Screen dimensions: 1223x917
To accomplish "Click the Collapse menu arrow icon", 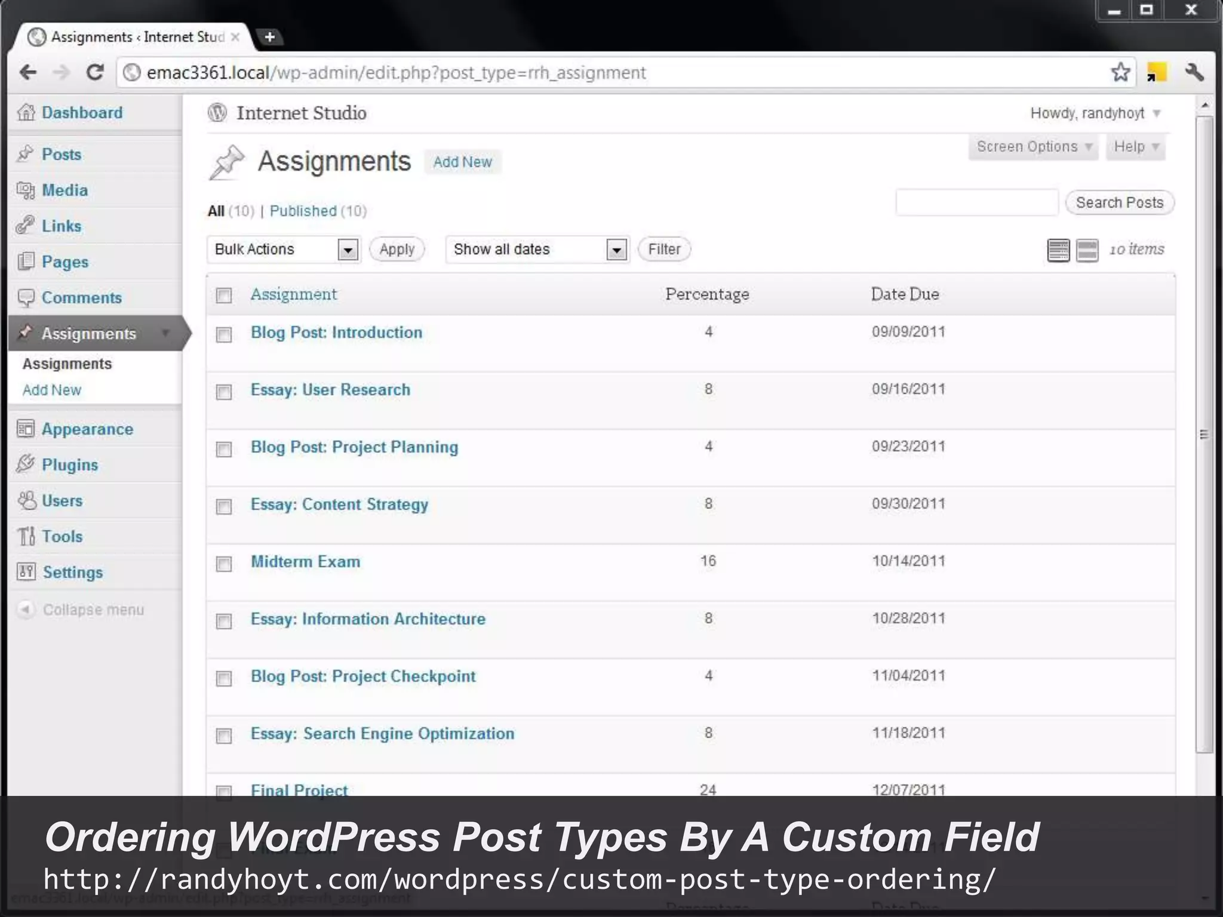I will coord(25,610).
